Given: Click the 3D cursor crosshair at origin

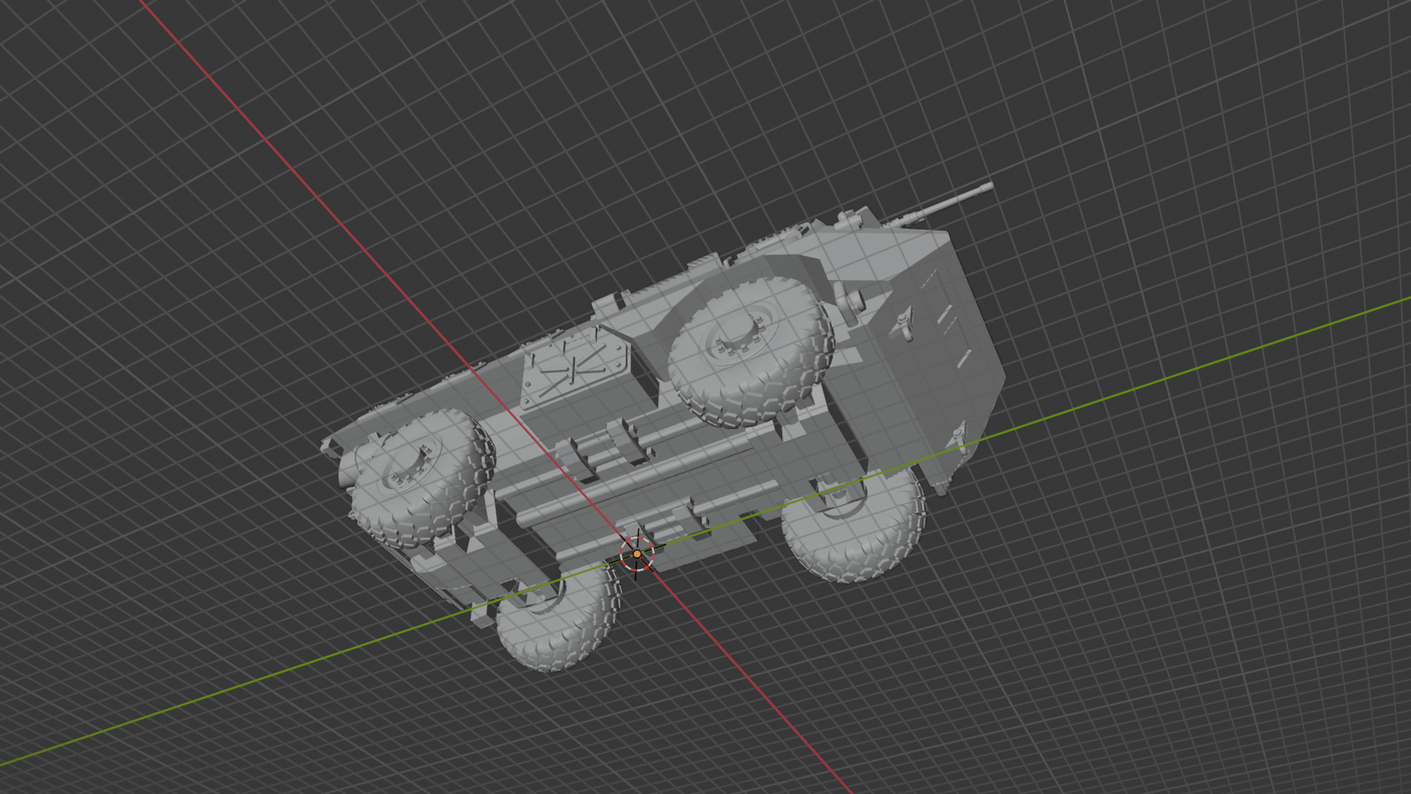Looking at the screenshot, I should click(636, 554).
